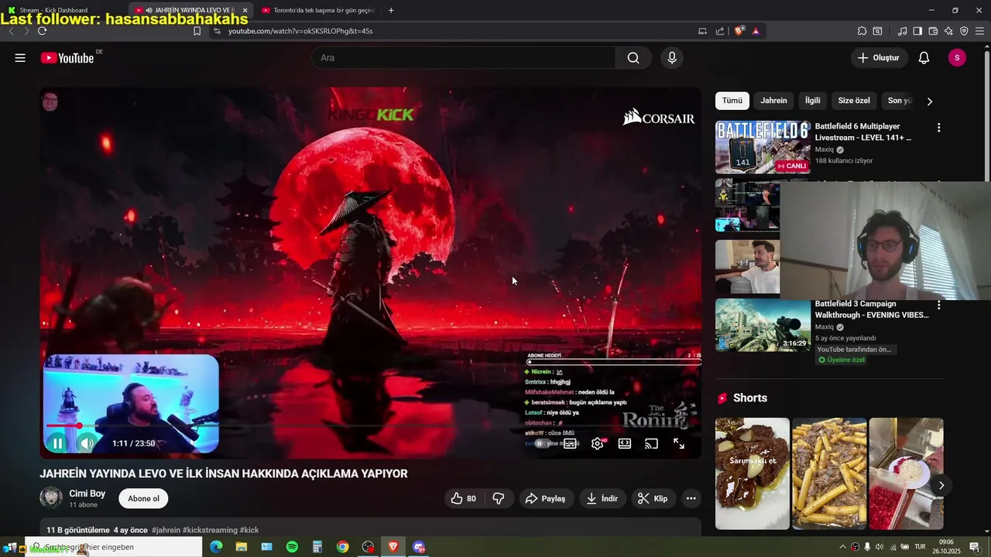Viewport: 991px width, 557px height.
Task: Click the address bar URL
Action: [x=300, y=31]
